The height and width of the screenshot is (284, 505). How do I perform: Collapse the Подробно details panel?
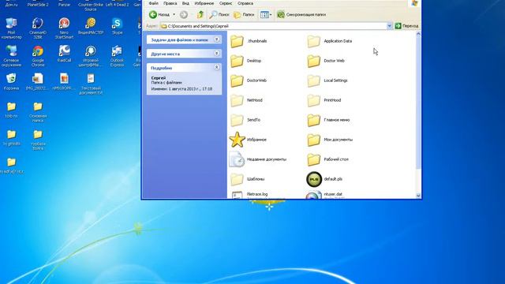point(217,68)
